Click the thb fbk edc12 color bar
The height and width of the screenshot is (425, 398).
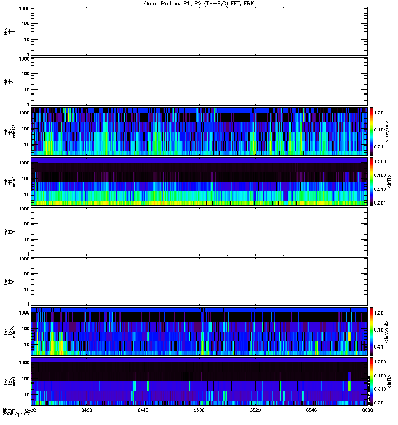pos(371,131)
